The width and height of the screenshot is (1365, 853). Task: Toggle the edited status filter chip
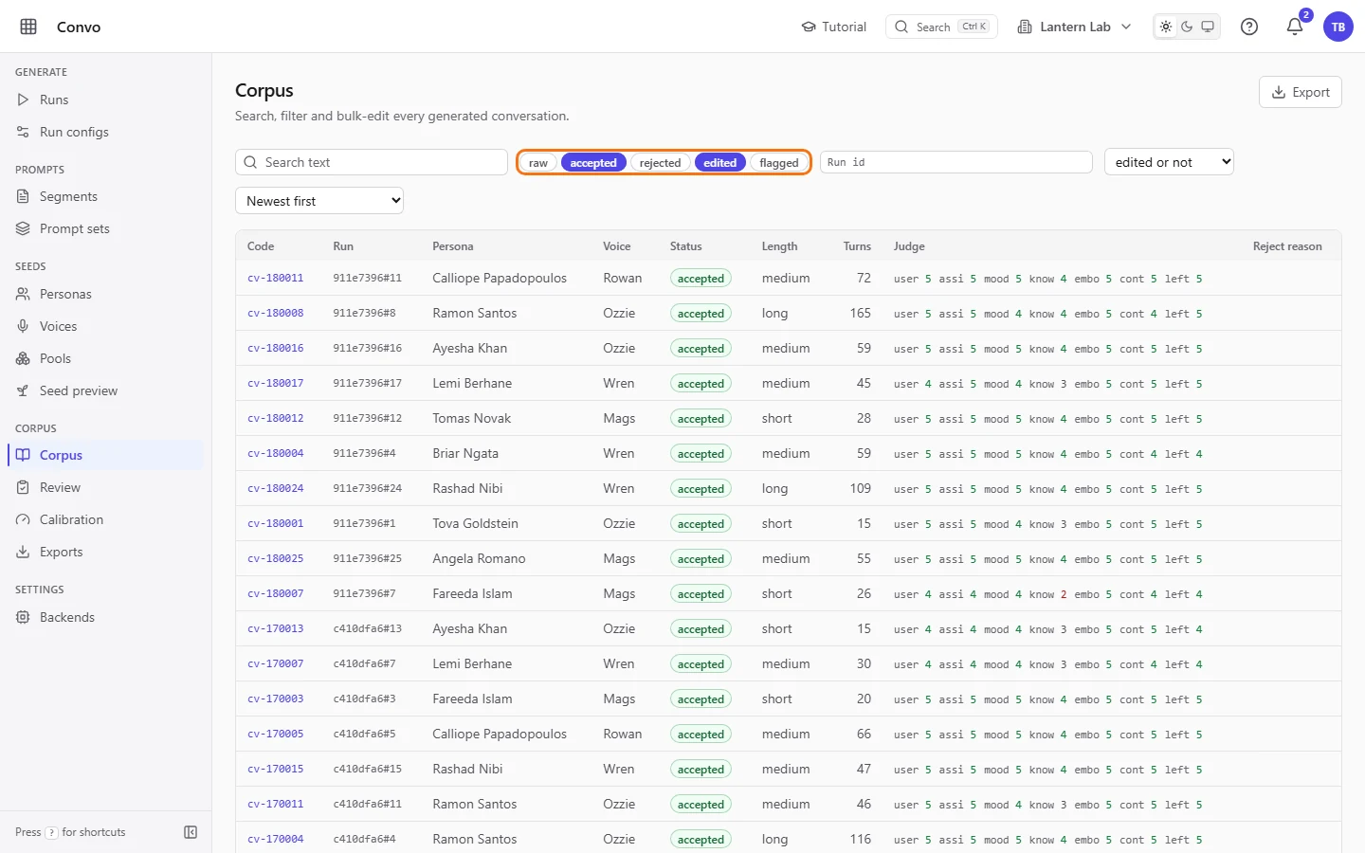pos(719,163)
